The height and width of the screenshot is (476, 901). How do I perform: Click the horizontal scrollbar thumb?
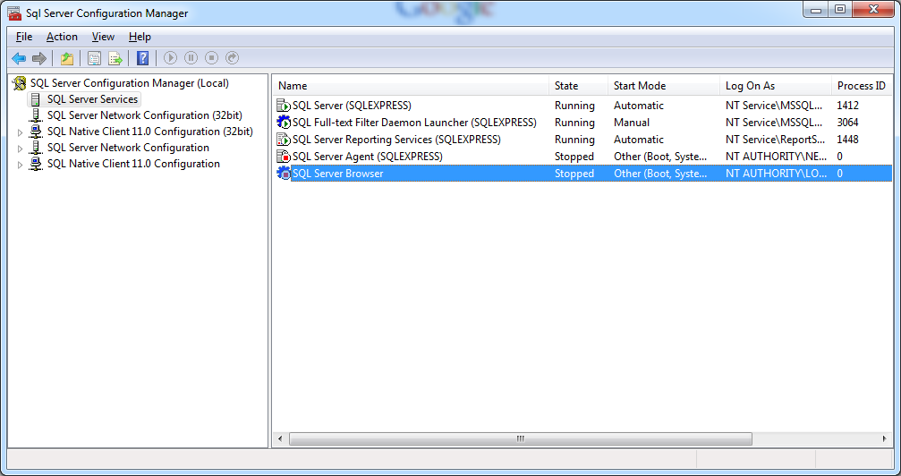pos(520,438)
